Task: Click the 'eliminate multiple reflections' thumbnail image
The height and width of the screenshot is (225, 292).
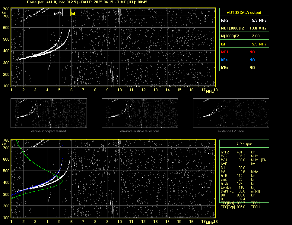Action: click(140, 113)
